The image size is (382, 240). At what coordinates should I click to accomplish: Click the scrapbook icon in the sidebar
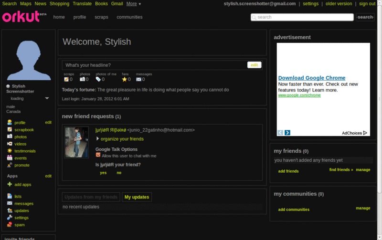(10, 129)
